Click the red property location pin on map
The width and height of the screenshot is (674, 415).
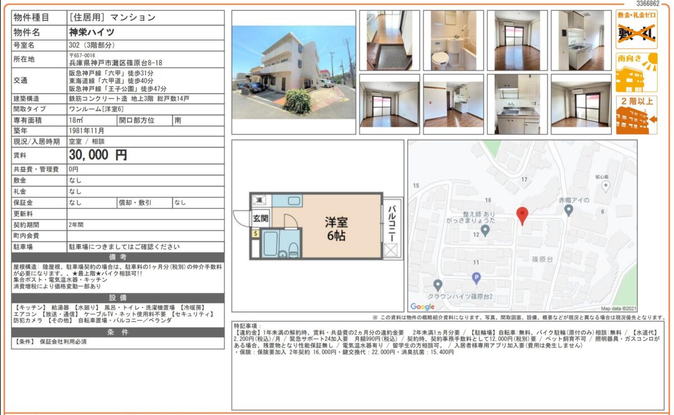click(522, 216)
